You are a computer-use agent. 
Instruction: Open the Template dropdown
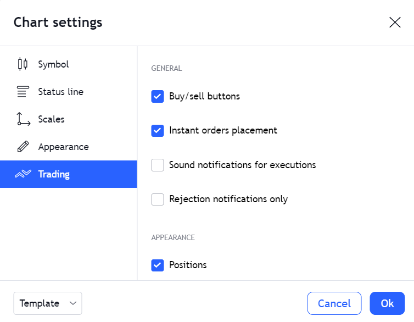tap(48, 303)
